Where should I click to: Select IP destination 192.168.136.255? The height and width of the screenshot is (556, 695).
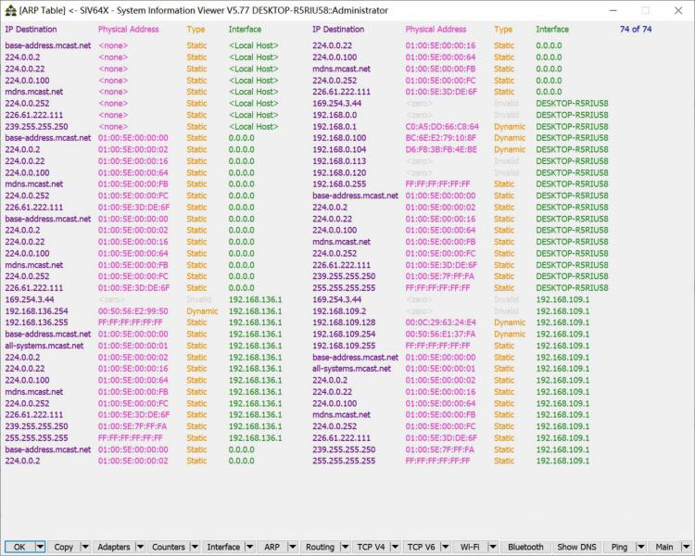click(36, 322)
